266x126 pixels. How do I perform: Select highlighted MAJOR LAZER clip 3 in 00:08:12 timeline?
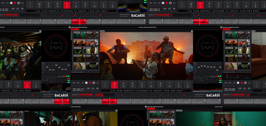[x=201, y=21]
